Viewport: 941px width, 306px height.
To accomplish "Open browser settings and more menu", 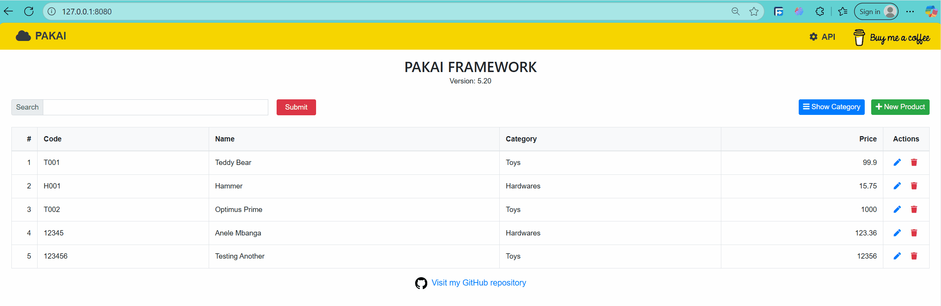I will (x=910, y=11).
